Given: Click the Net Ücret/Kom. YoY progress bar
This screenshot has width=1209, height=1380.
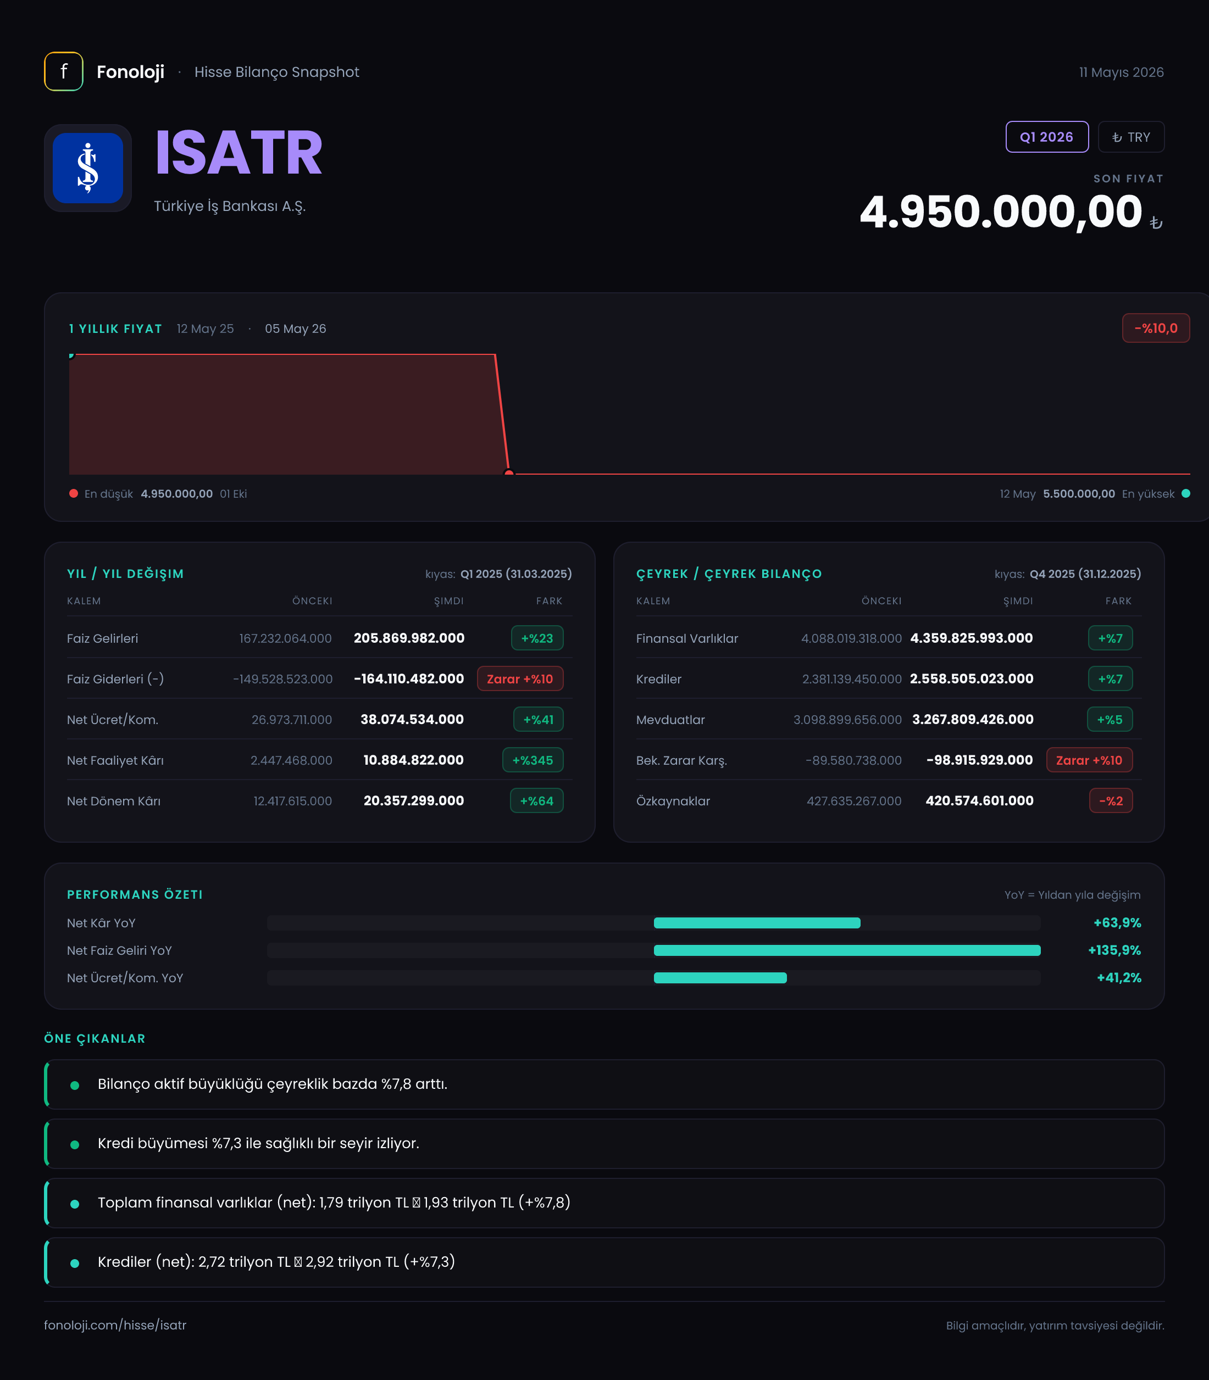Looking at the screenshot, I should coord(654,978).
